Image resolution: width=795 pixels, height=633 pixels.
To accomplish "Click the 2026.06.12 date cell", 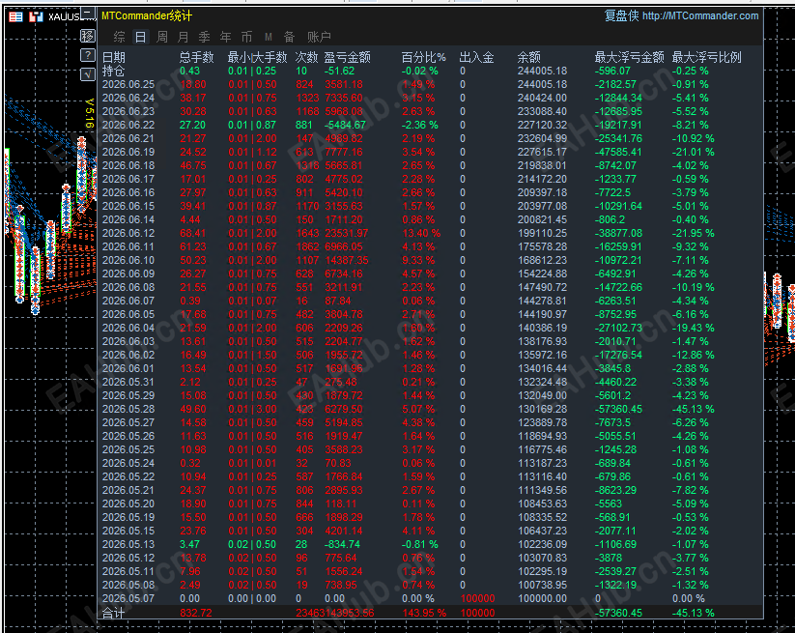I will point(128,233).
